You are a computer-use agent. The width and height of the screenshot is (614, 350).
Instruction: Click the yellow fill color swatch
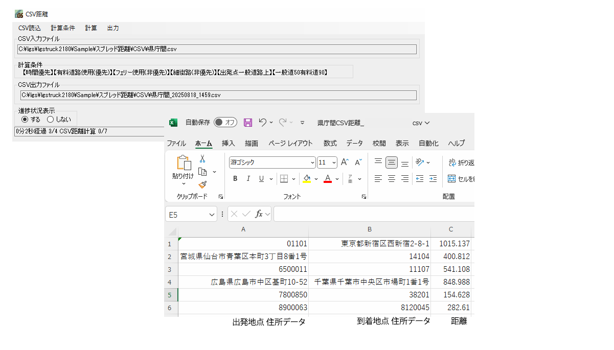(x=307, y=179)
